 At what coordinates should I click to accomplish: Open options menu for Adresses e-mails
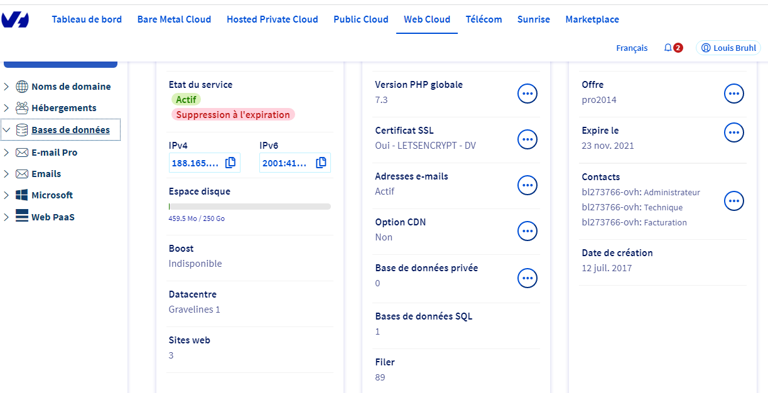[527, 185]
